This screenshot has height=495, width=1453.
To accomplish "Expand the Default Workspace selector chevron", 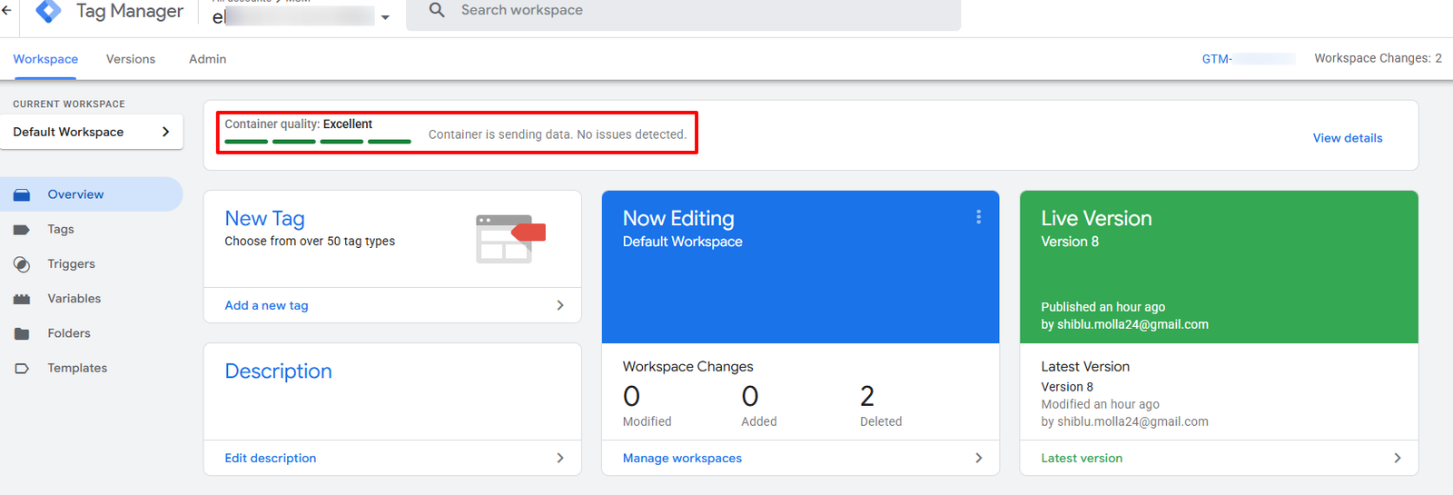I will pyautogui.click(x=165, y=132).
